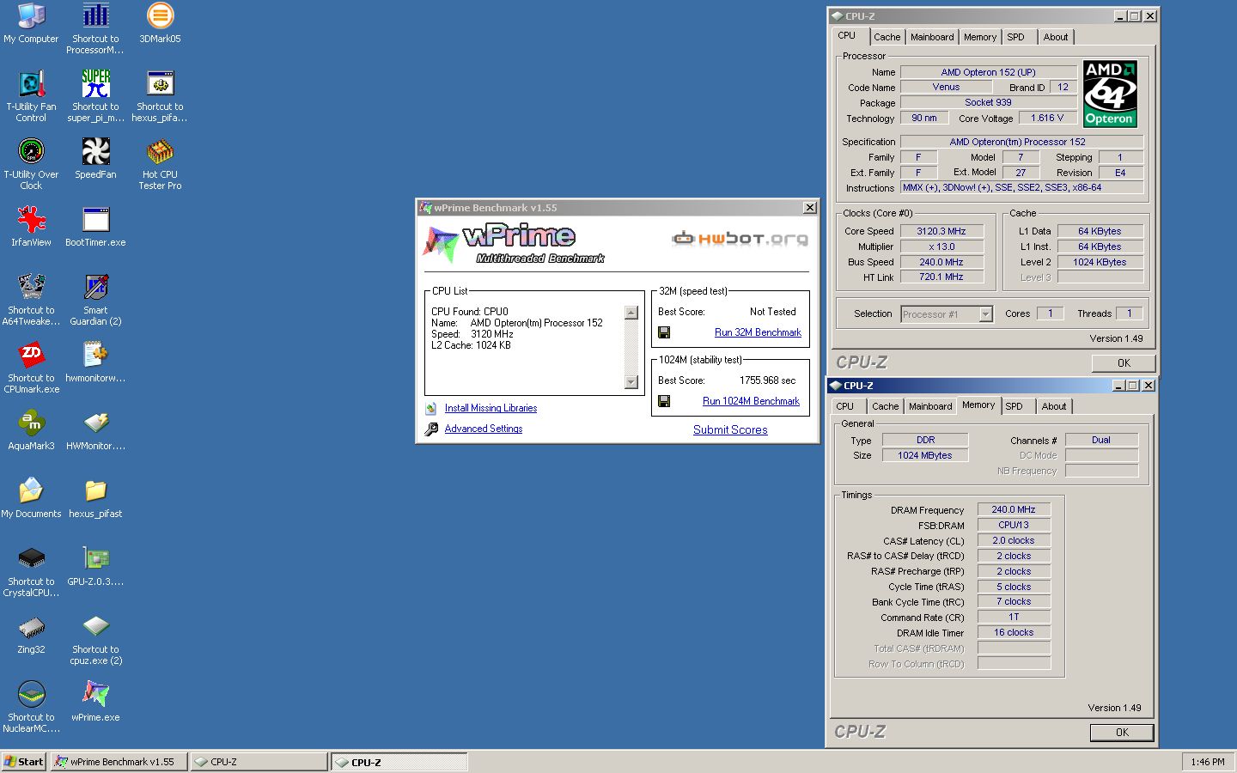Viewport: 1237px width, 773px height.
Task: Launch the IrfanView desktop icon
Action: (31, 219)
